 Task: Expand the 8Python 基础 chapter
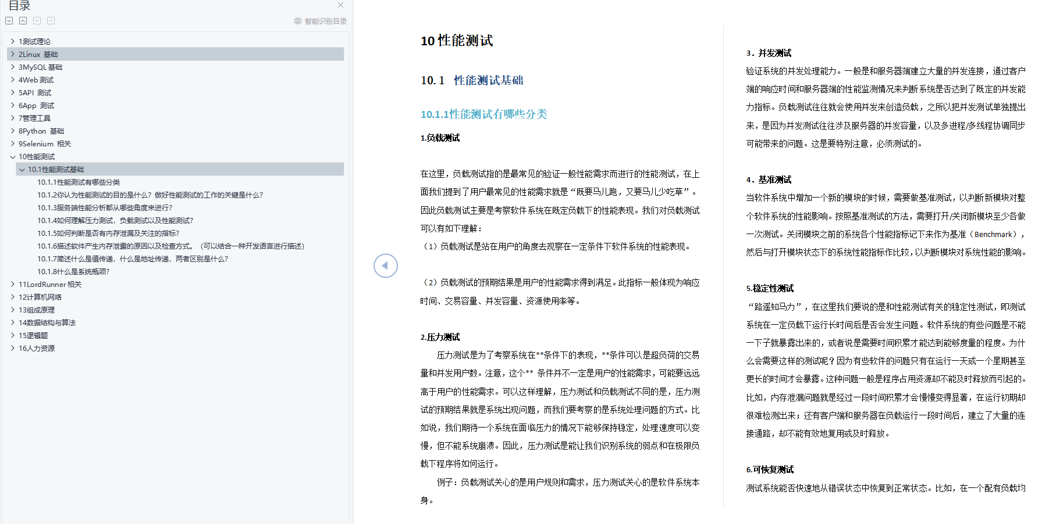pyautogui.click(x=13, y=131)
